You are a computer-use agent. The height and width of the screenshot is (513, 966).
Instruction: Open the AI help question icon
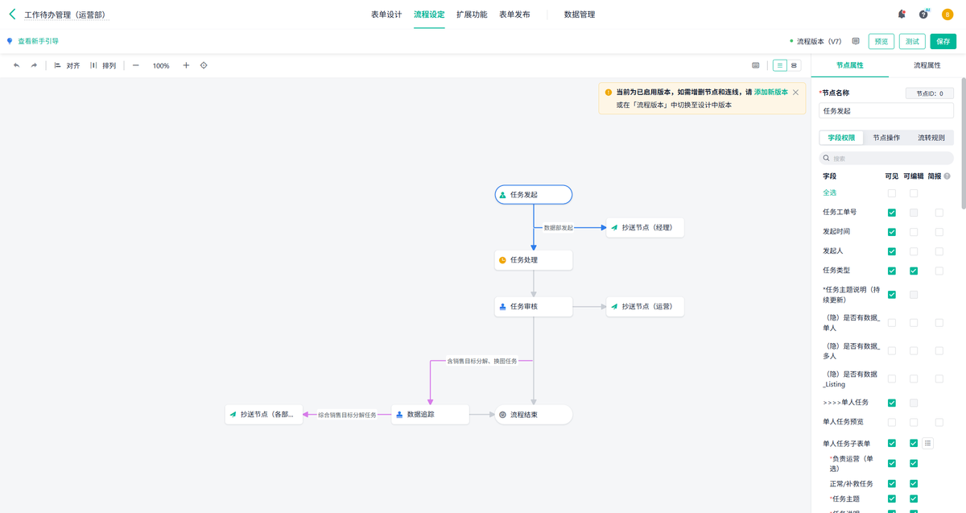point(923,14)
